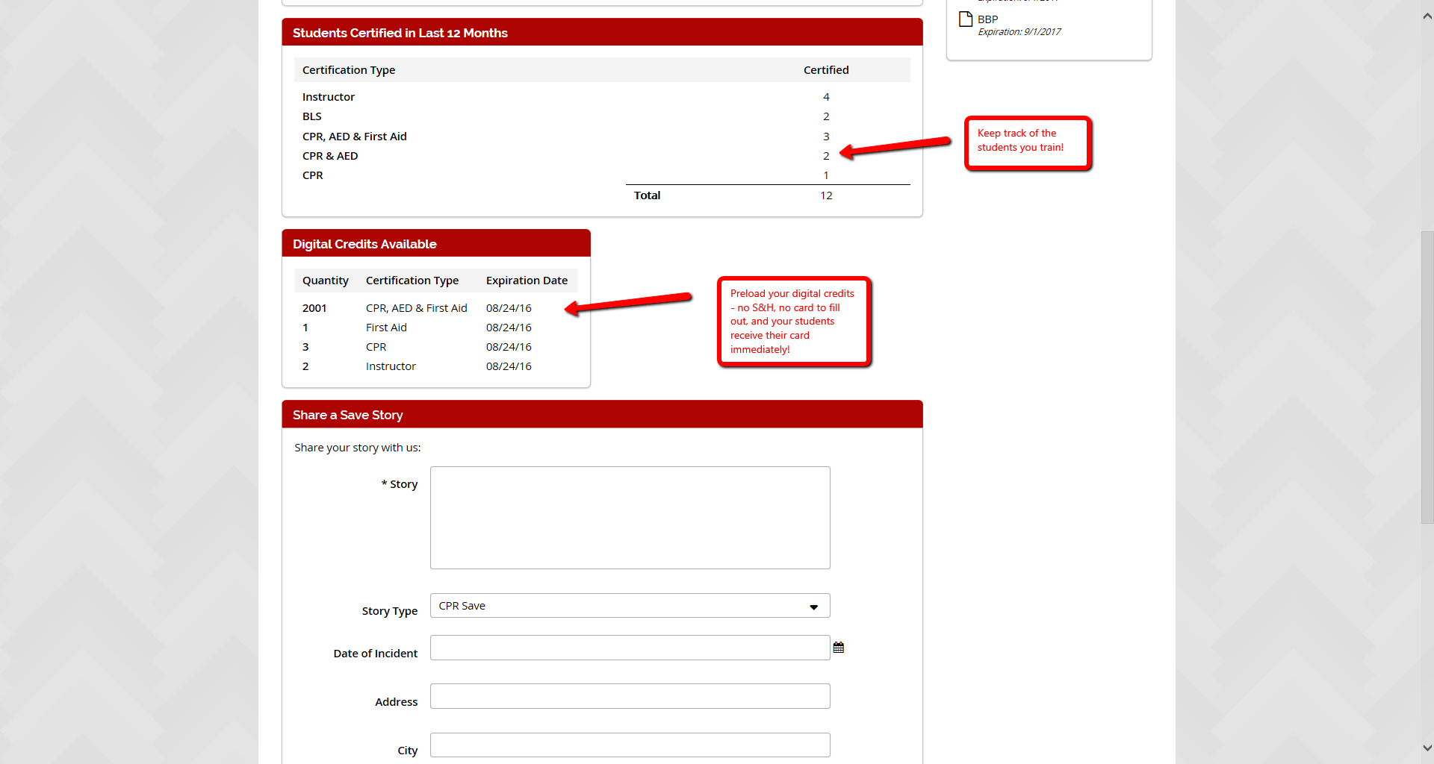Click the Quantity column header
1434x764 pixels.
(x=326, y=281)
